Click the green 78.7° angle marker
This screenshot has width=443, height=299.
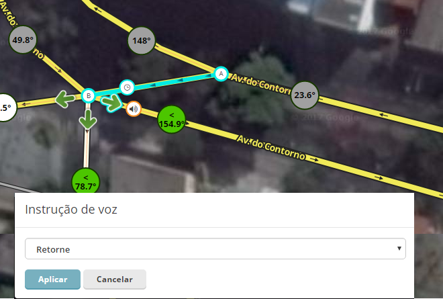coord(86,181)
